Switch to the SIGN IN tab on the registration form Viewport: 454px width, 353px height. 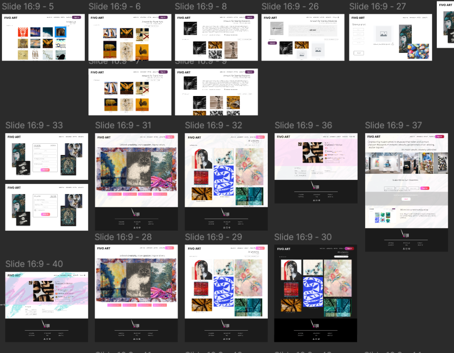[53, 145]
